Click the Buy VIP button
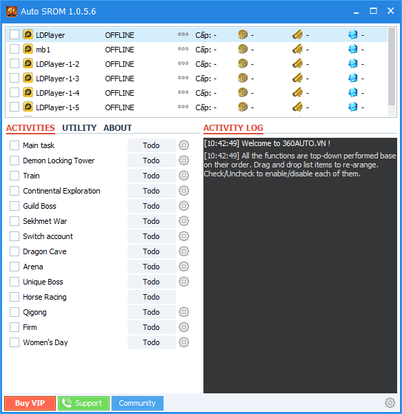Screen dimensions: 402x414 (x=30, y=403)
